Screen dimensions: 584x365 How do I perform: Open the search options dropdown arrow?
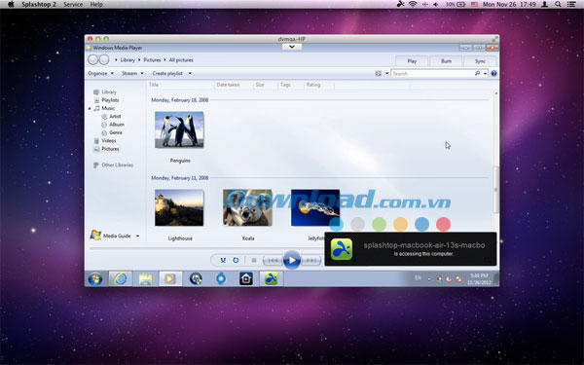(x=485, y=73)
